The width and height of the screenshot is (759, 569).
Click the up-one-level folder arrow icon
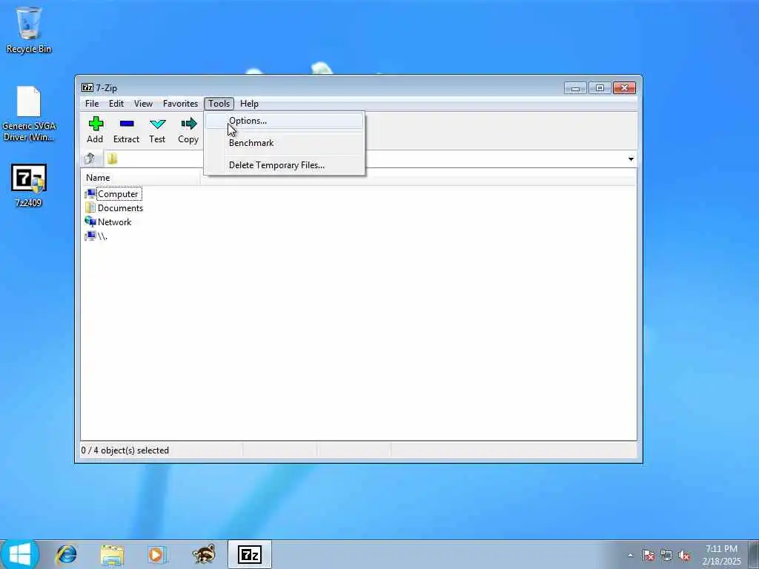click(90, 159)
